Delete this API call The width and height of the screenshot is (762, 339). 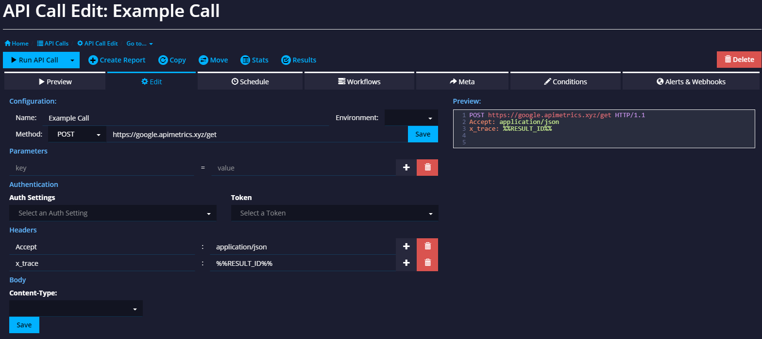pyautogui.click(x=739, y=60)
